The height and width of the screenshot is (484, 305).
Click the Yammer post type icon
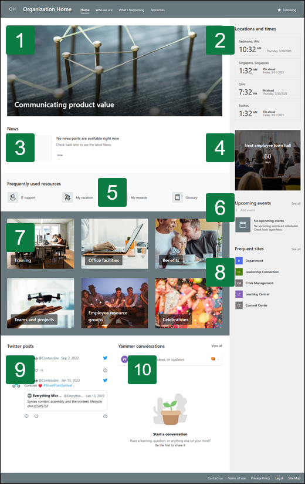[x=213, y=359]
